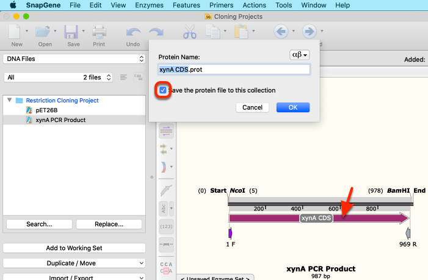Open the Save button dropdown arrow
Image resolution: width=428 pixels, height=280 pixels.
tap(84, 31)
